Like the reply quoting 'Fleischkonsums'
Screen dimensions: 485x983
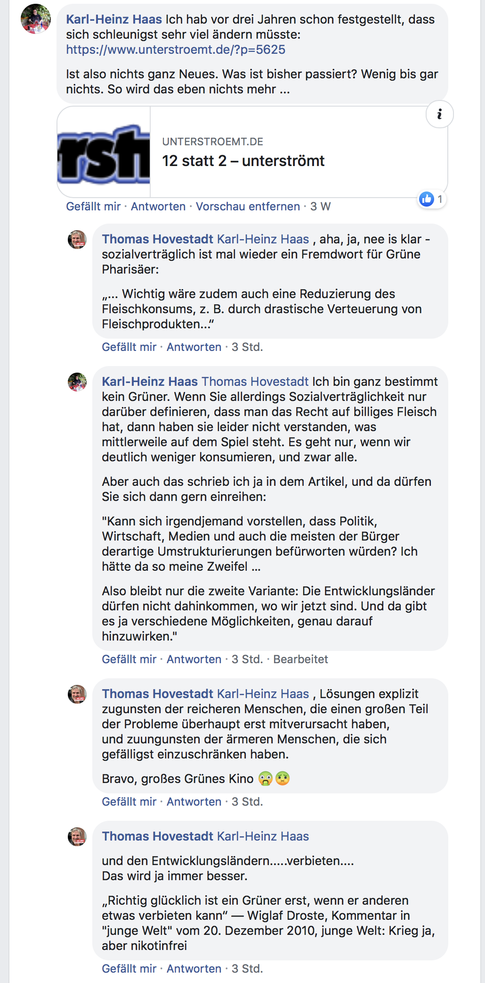[129, 347]
